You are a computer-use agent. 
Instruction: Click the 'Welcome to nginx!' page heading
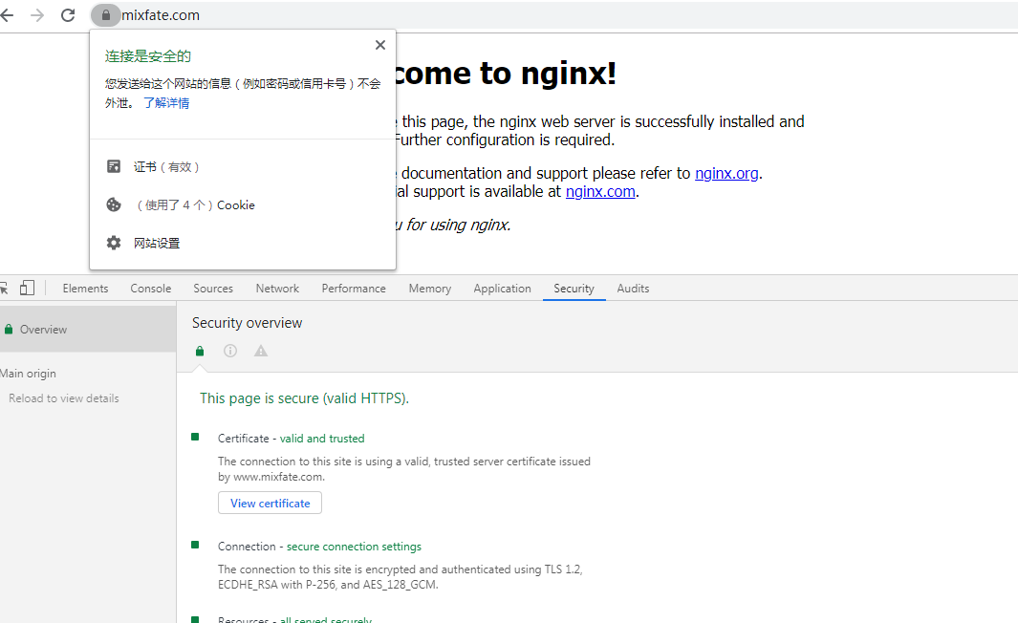pos(505,73)
